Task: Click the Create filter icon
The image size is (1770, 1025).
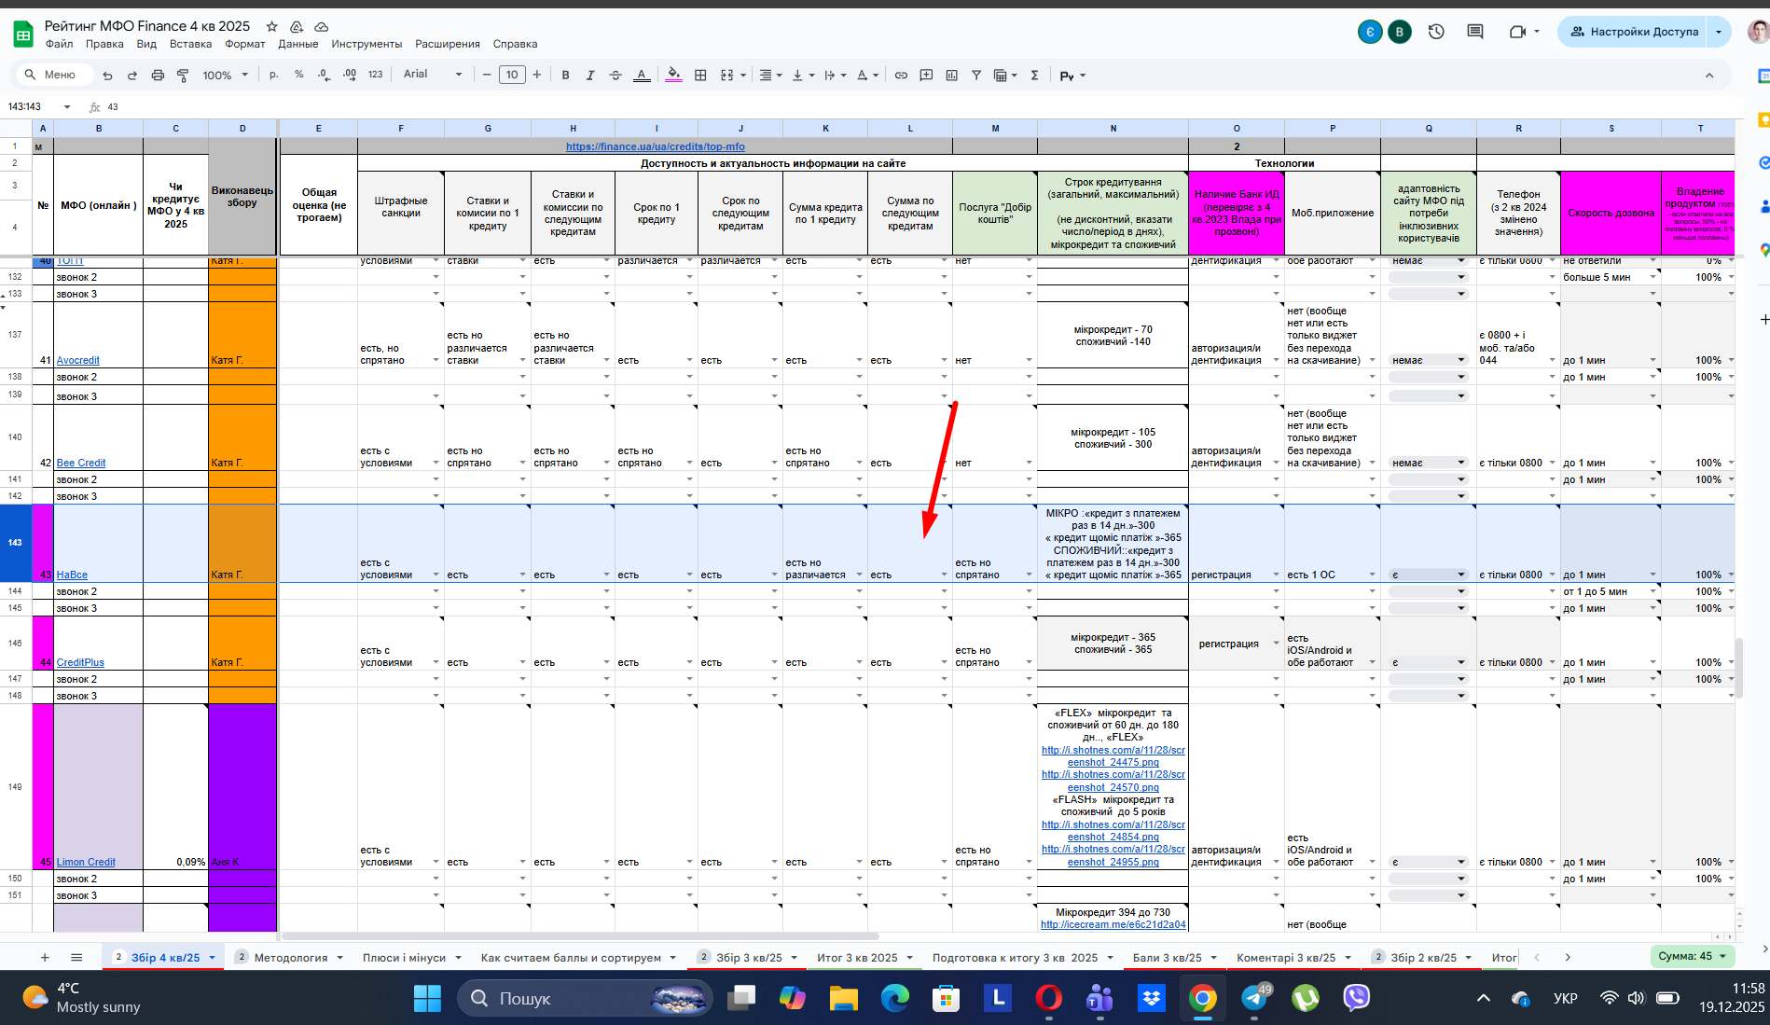Action: tap(976, 75)
